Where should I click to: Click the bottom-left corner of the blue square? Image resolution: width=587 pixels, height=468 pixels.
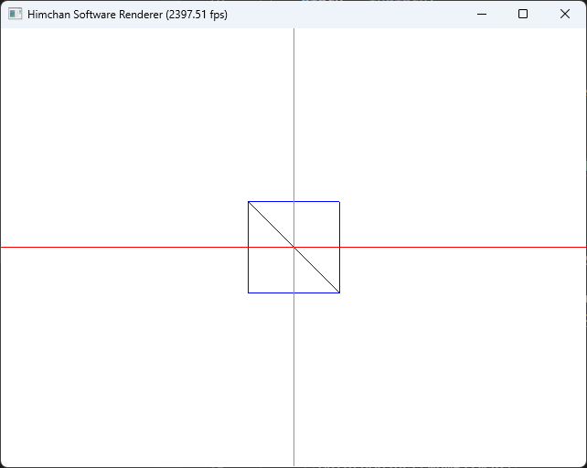click(248, 292)
